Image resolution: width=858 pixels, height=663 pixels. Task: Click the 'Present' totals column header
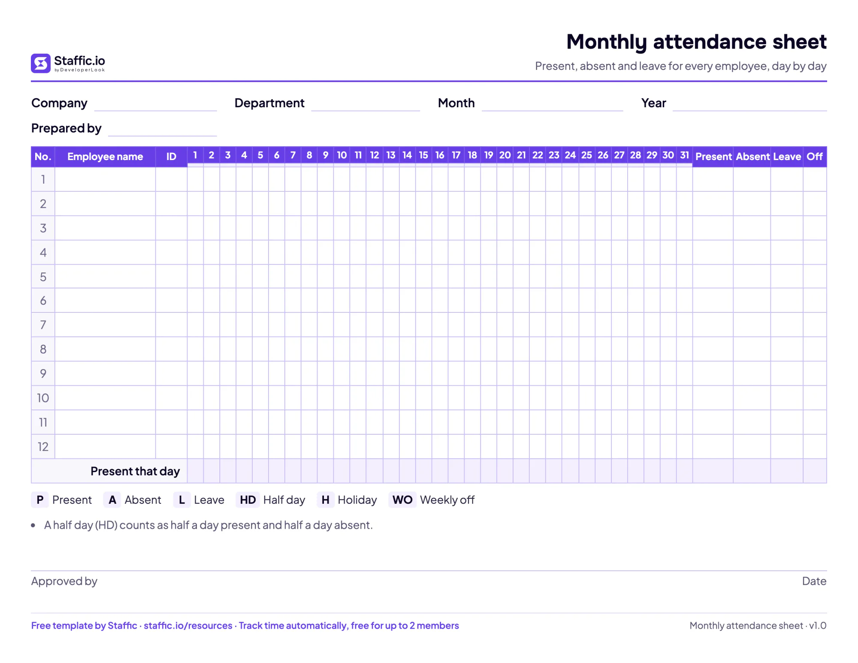(713, 157)
